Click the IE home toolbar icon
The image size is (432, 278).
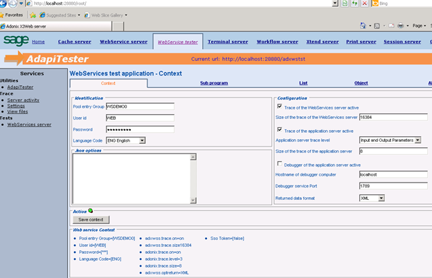363,26
